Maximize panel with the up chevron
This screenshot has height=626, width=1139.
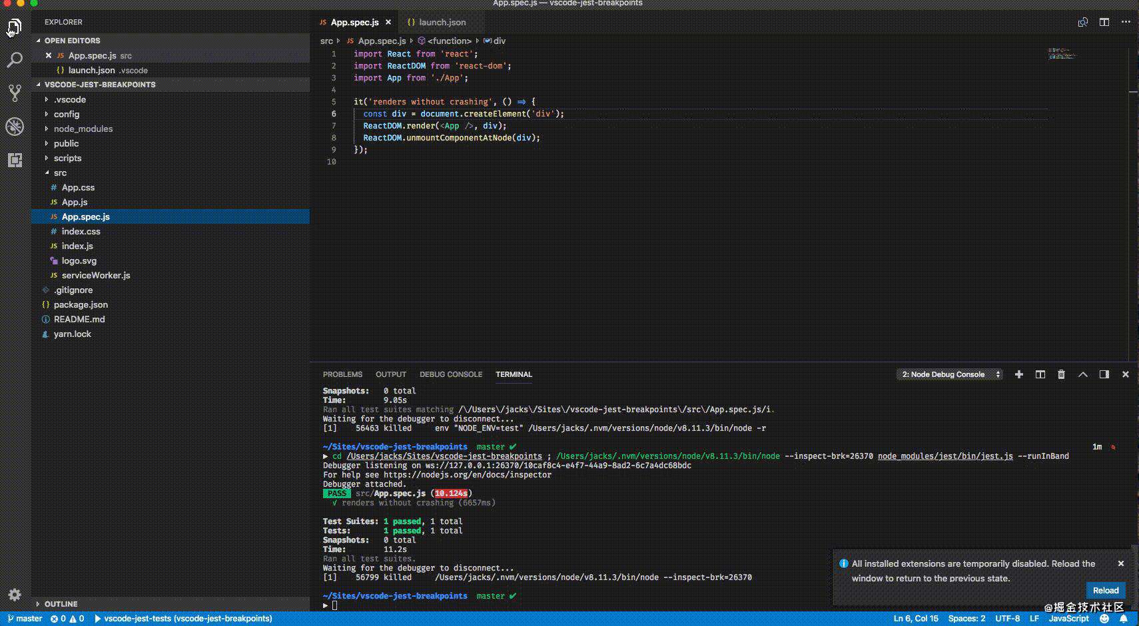coord(1083,374)
